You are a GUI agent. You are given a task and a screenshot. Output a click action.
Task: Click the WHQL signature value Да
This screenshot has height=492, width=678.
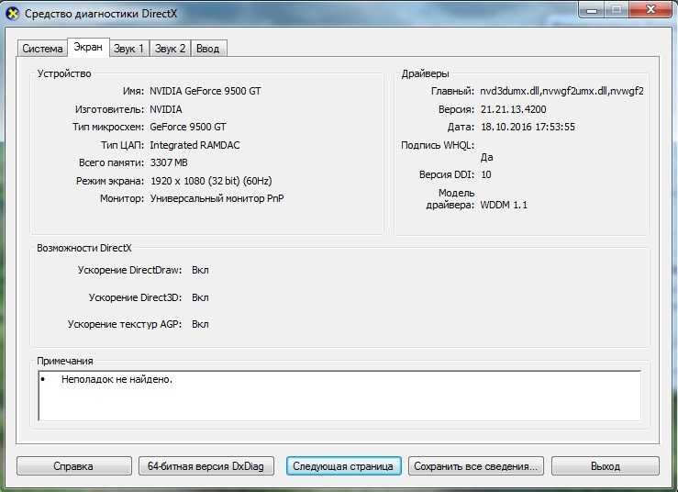pos(487,158)
